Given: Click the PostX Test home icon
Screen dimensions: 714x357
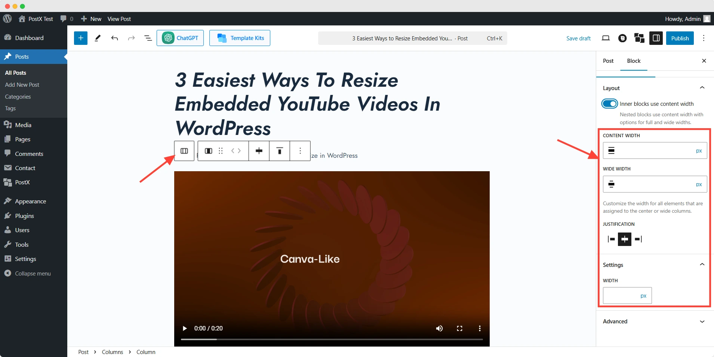Looking at the screenshot, I should (22, 19).
